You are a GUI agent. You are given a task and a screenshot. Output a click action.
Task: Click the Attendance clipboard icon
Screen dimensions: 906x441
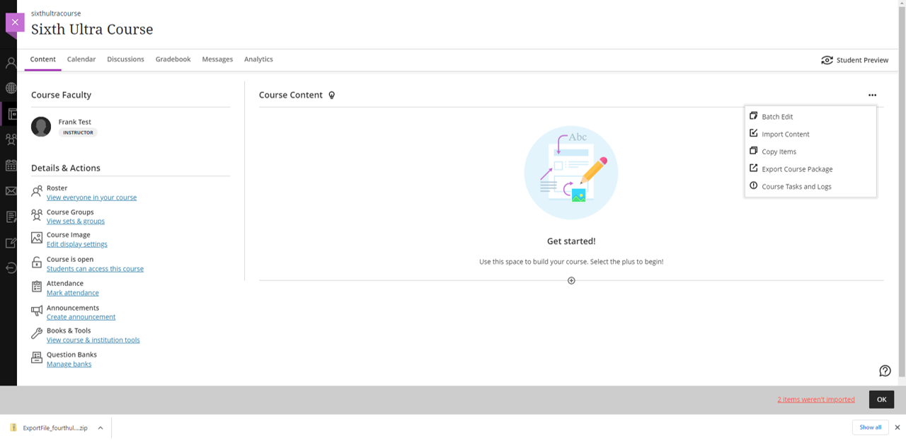37,287
